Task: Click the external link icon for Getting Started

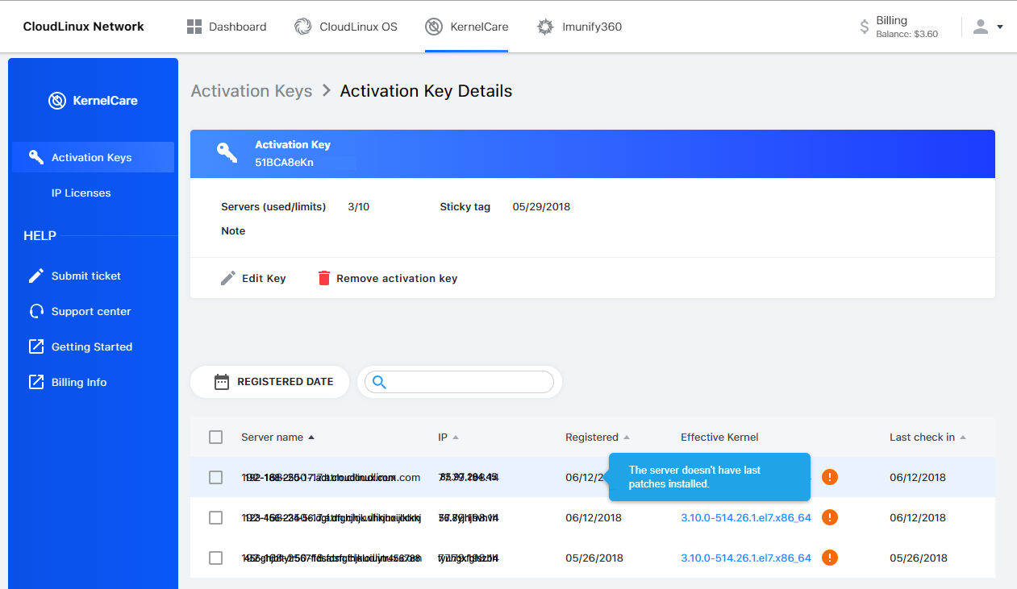Action: pyautogui.click(x=36, y=346)
